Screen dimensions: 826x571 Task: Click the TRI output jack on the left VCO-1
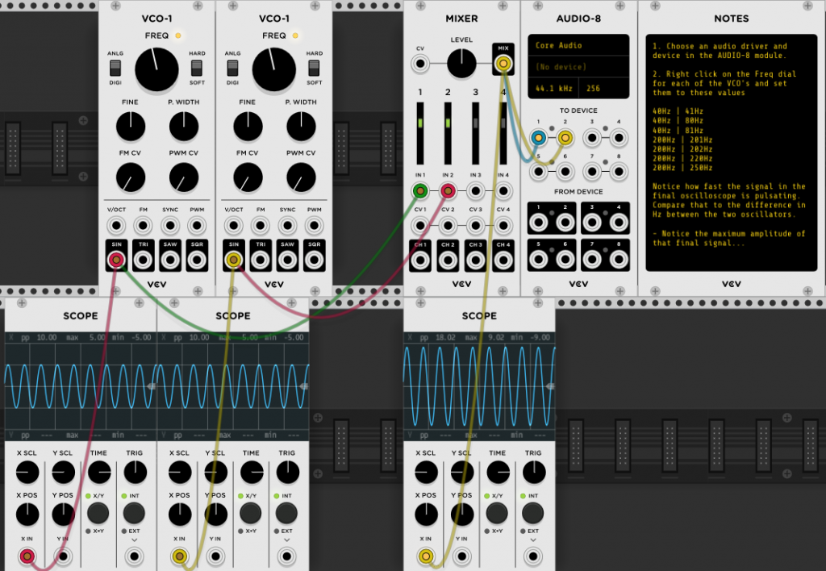(x=144, y=260)
